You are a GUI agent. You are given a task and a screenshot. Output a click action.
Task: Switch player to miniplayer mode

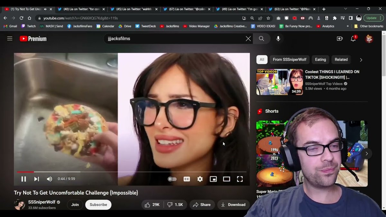(x=213, y=179)
